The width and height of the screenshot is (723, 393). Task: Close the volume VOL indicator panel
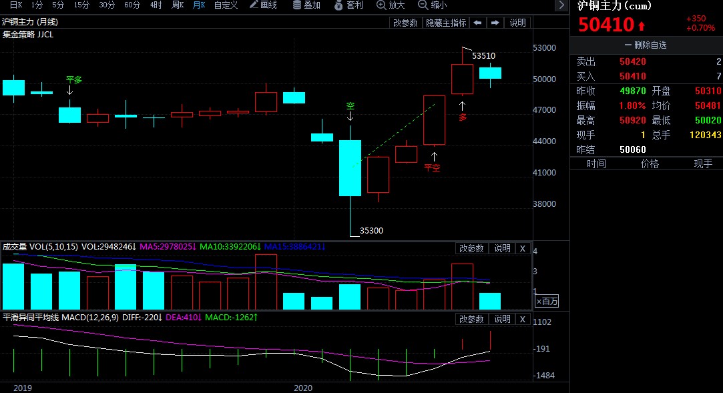[x=523, y=248]
